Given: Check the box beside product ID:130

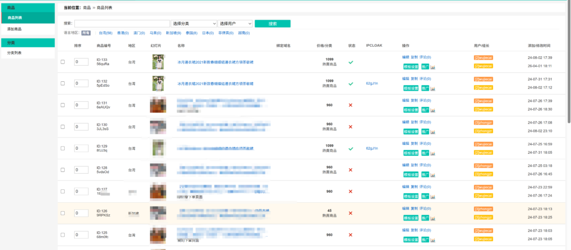Looking at the screenshot, I should [62, 127].
